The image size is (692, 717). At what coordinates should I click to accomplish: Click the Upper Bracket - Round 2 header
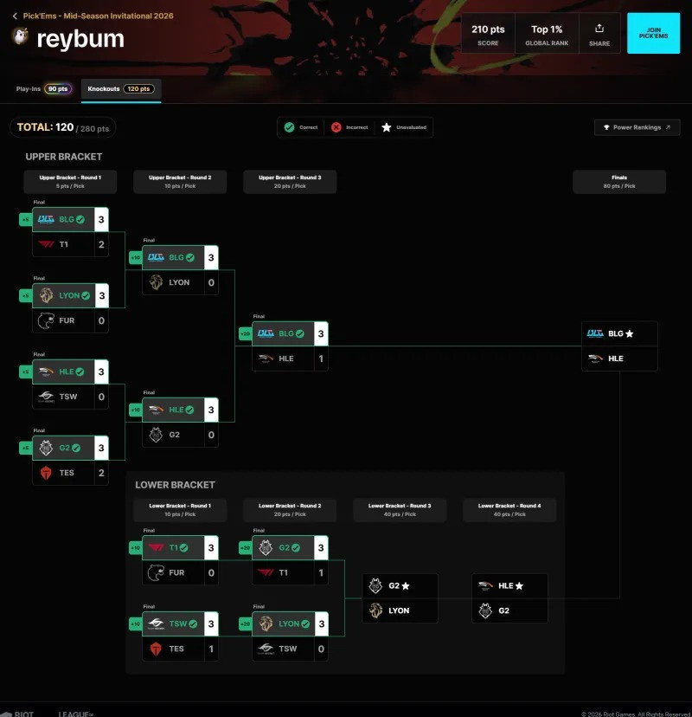(180, 182)
